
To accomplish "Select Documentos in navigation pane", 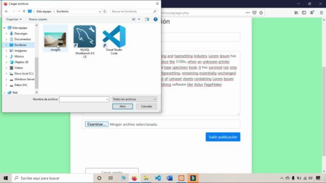I will [22, 39].
